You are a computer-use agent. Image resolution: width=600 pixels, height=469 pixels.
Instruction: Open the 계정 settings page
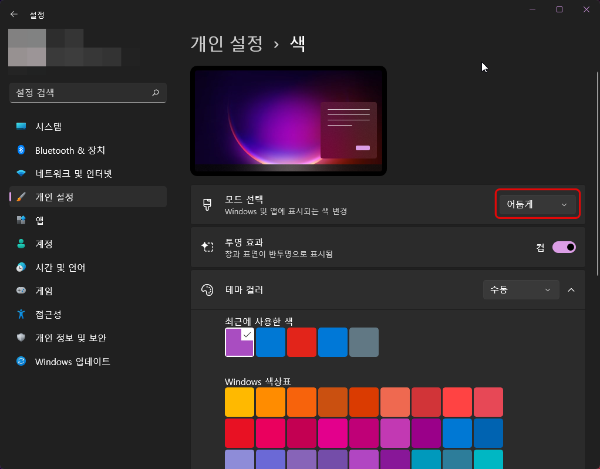tap(44, 244)
